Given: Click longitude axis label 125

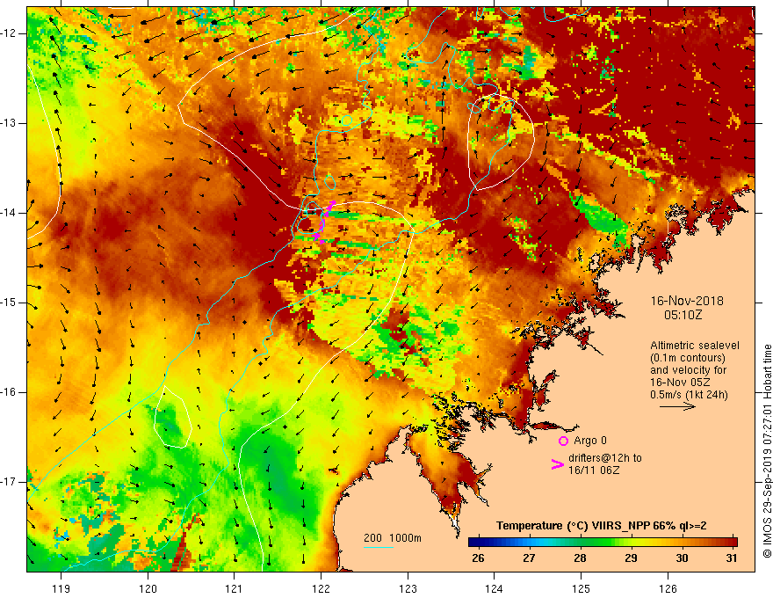Looking at the screenshot, I should tap(581, 588).
